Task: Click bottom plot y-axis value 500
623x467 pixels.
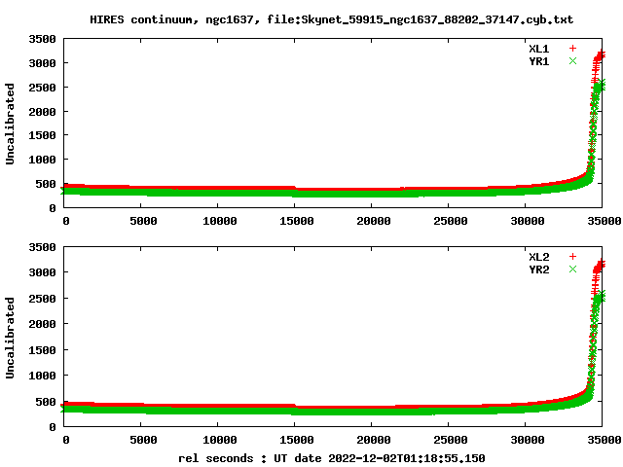Action: coord(46,402)
